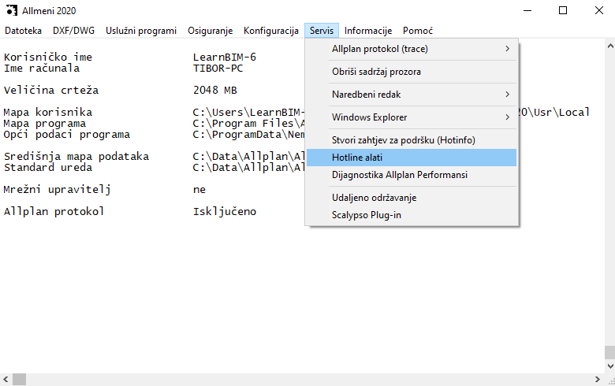This screenshot has height=386, width=615.
Task: Maximize the Allmeni 2020 window
Action: [x=563, y=10]
